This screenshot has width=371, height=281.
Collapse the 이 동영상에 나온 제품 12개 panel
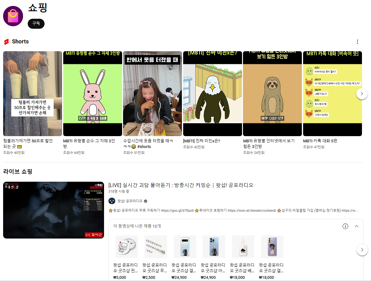point(357,226)
